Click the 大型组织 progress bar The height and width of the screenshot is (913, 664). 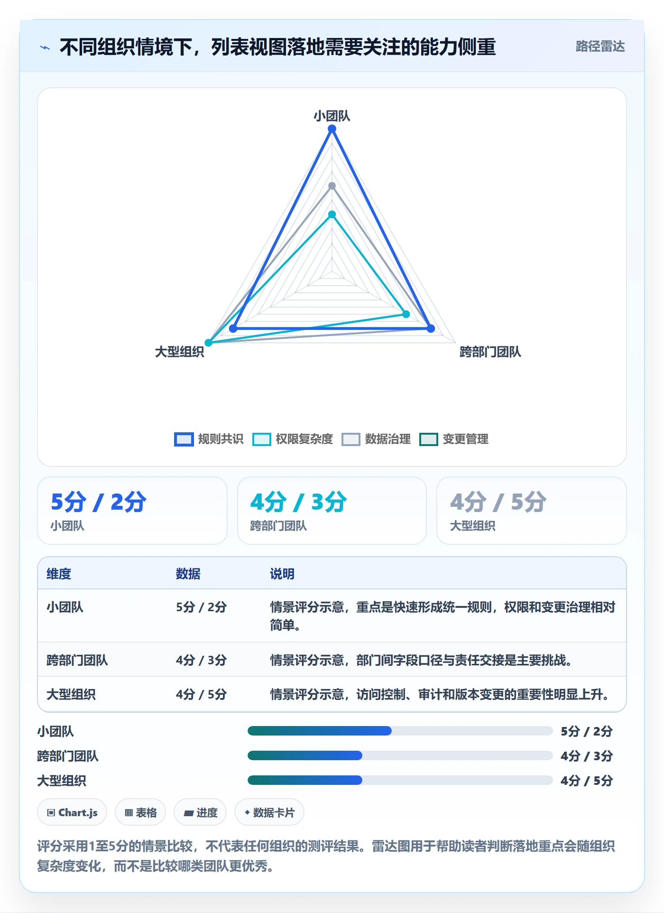400,780
